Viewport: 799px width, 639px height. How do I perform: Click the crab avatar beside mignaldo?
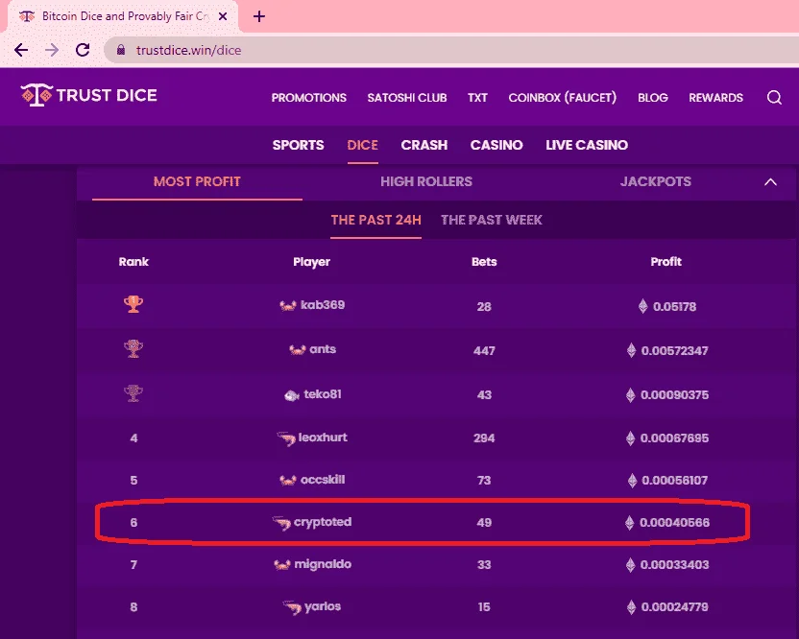click(281, 565)
